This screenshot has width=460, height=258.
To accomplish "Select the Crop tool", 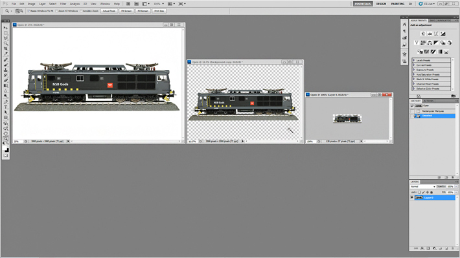I will tap(6, 49).
